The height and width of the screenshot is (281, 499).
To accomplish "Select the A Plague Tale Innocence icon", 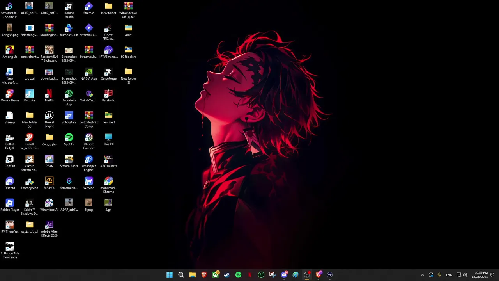I will tap(10, 251).
